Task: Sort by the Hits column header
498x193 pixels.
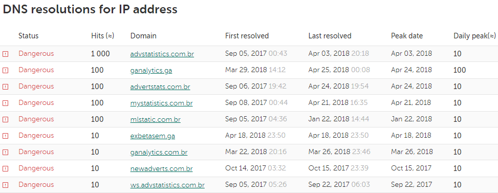Action: click(102, 36)
